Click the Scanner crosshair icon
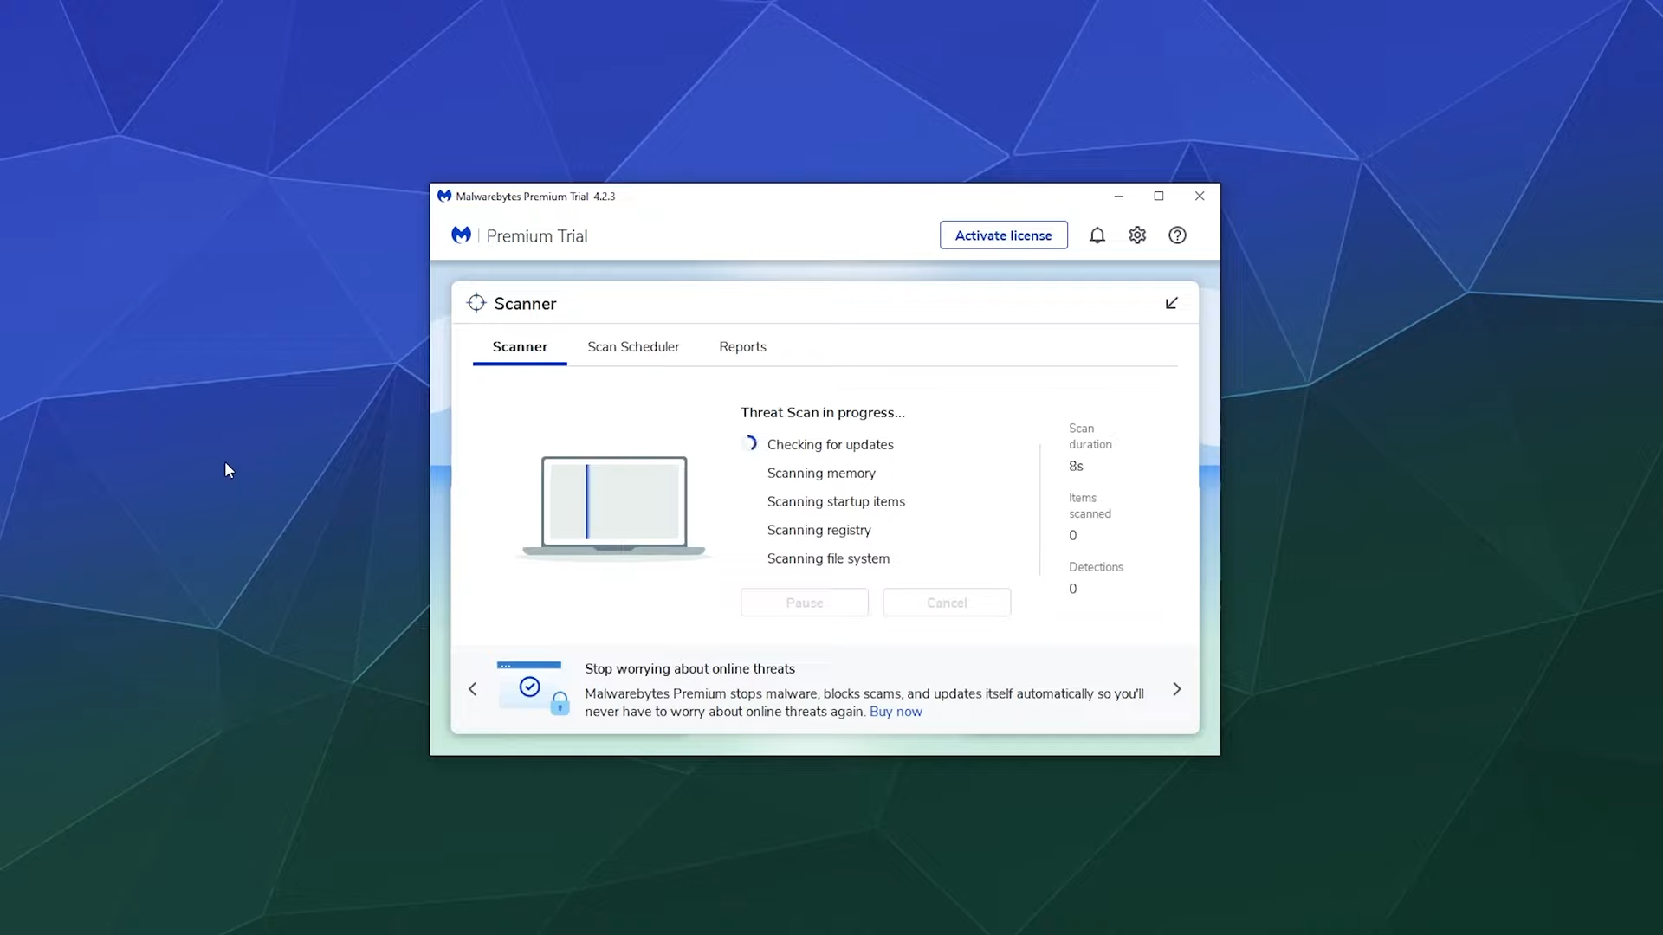This screenshot has width=1663, height=935. [x=476, y=303]
